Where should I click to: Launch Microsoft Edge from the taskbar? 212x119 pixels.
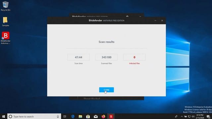click(x=73, y=116)
